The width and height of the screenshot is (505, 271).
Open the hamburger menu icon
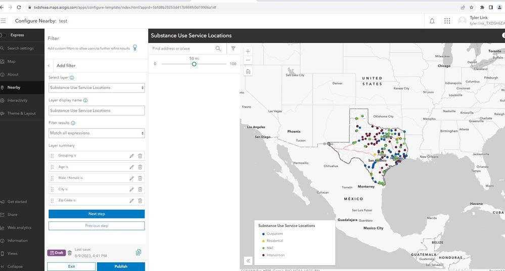[x=3, y=21]
